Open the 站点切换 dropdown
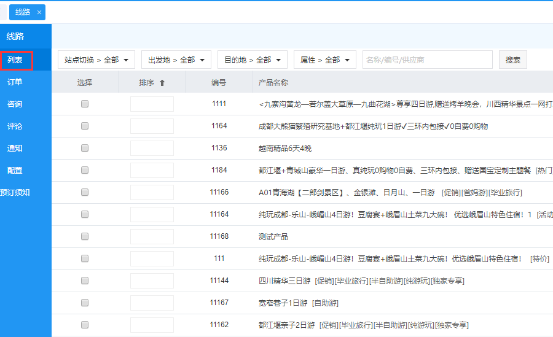553x337 pixels. coord(96,60)
